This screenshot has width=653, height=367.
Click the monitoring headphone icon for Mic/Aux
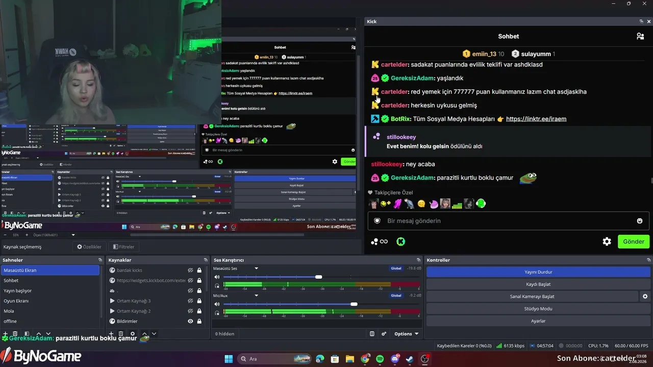tap(217, 312)
